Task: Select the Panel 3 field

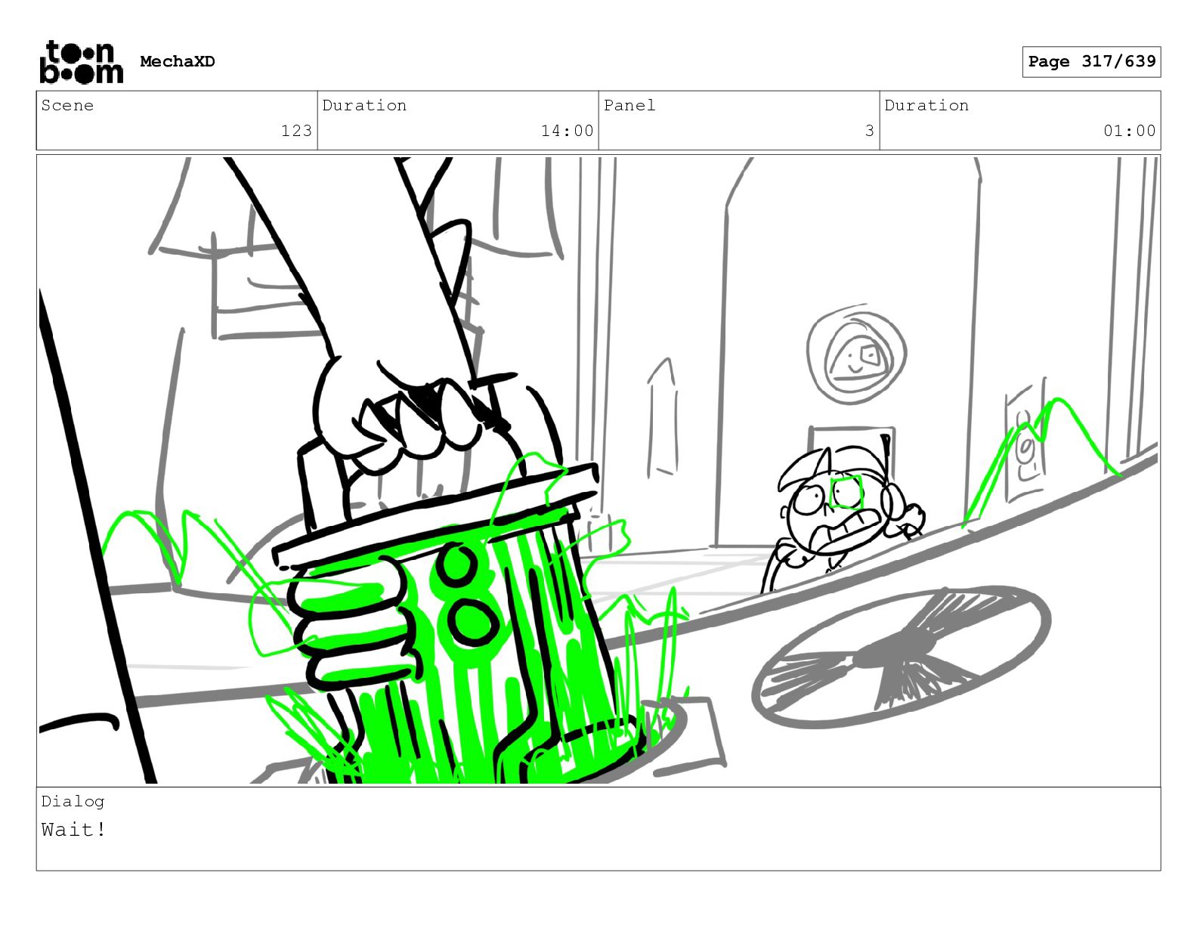Action: pyautogui.click(x=739, y=120)
